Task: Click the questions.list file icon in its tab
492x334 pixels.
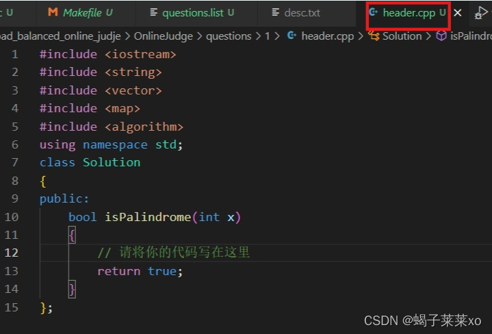Action: tap(153, 12)
